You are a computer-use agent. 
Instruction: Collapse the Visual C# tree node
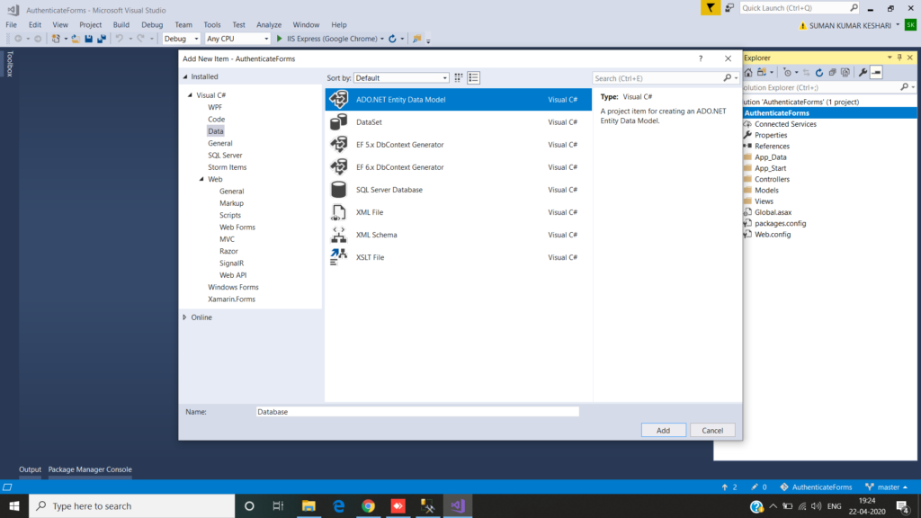tap(190, 95)
